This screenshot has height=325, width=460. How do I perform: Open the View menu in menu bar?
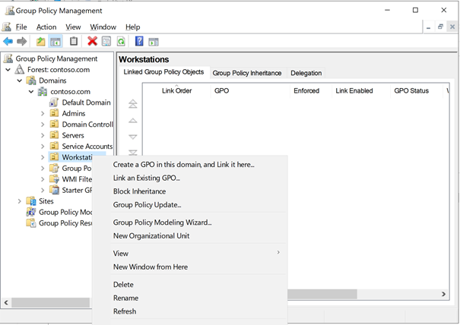(x=73, y=27)
